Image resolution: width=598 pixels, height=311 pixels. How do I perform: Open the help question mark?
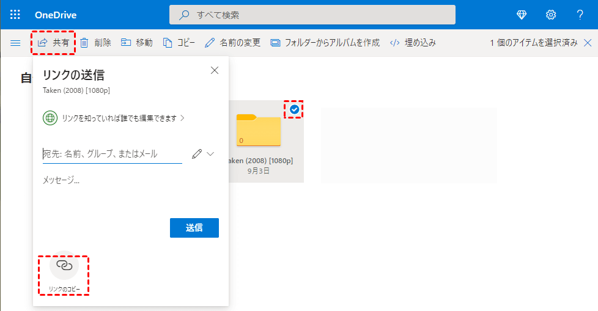(580, 15)
